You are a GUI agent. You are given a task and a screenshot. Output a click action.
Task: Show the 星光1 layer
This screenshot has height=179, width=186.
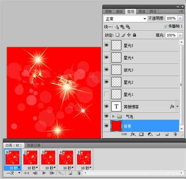click(106, 94)
